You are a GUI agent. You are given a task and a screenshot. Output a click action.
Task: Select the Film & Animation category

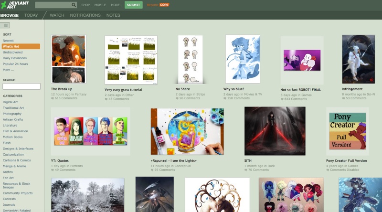pyautogui.click(x=15, y=131)
